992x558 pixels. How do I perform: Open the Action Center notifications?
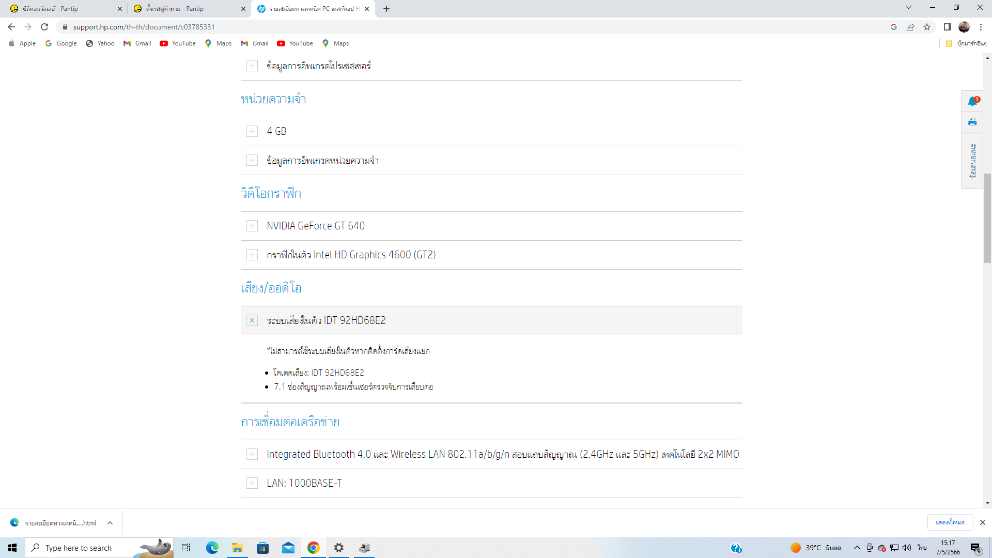point(976,548)
